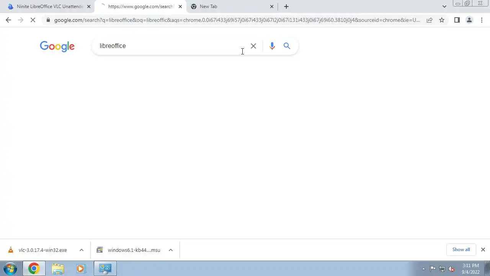
Task: Close the New Tab tab
Action: 272,7
